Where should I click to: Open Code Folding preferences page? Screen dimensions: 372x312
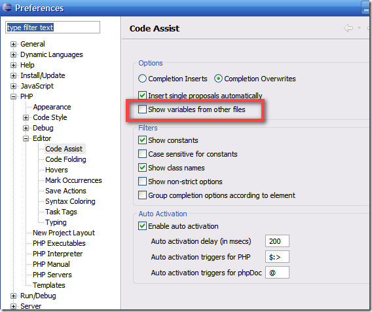(65, 159)
